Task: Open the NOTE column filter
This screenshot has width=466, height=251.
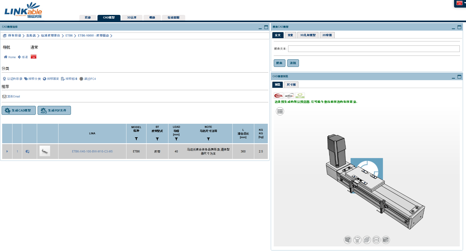Action: click(x=208, y=139)
